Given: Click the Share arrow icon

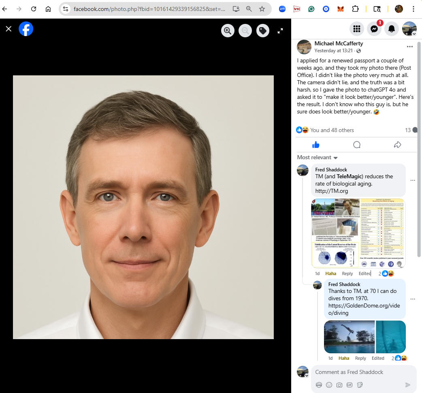Looking at the screenshot, I should [x=397, y=145].
